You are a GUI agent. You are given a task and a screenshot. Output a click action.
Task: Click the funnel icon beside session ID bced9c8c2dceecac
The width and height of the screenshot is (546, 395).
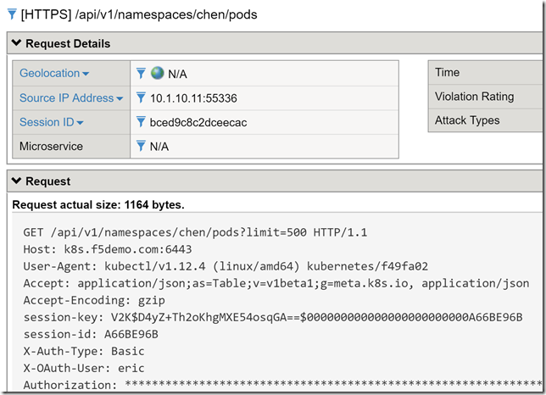pyautogui.click(x=142, y=123)
